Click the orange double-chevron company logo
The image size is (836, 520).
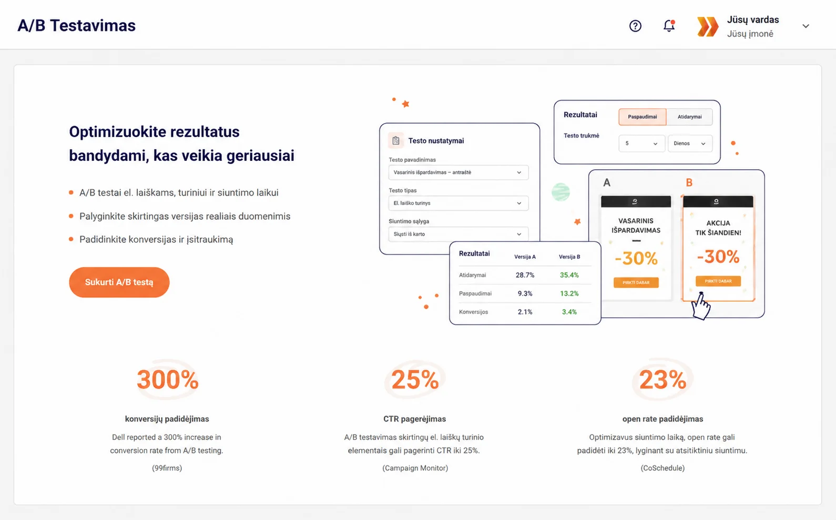[708, 26]
